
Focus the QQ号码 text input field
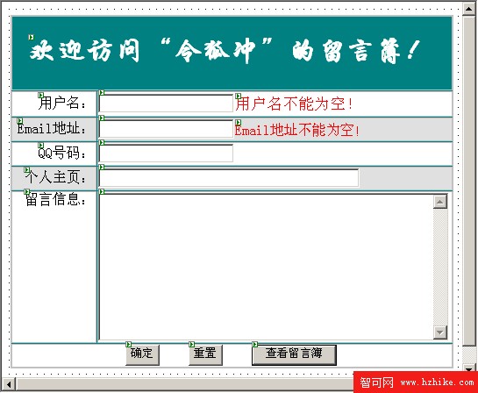166,154
